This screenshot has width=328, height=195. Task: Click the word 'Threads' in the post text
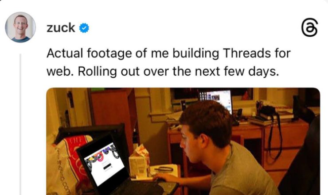pos(247,53)
